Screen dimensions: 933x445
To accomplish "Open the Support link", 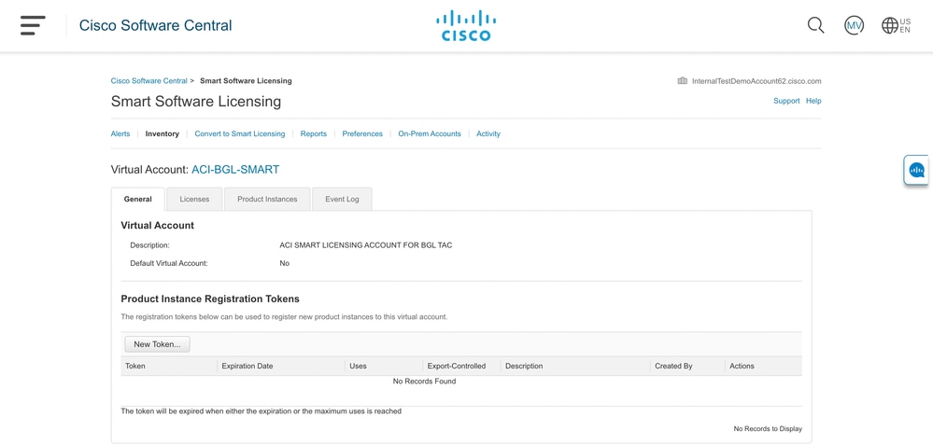I will [786, 101].
